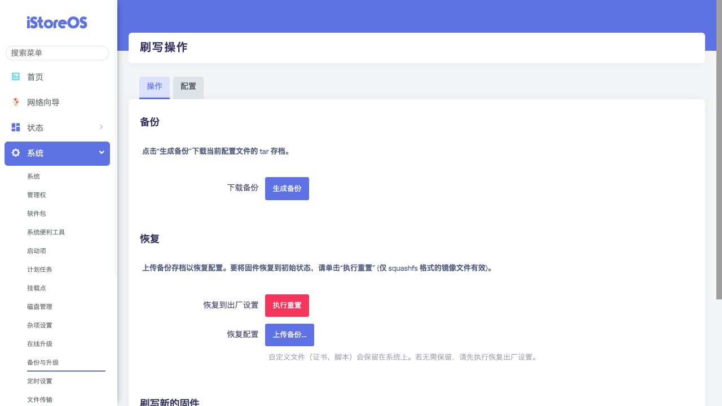
Task: Click the status dashboard grid icon
Action: tap(16, 127)
